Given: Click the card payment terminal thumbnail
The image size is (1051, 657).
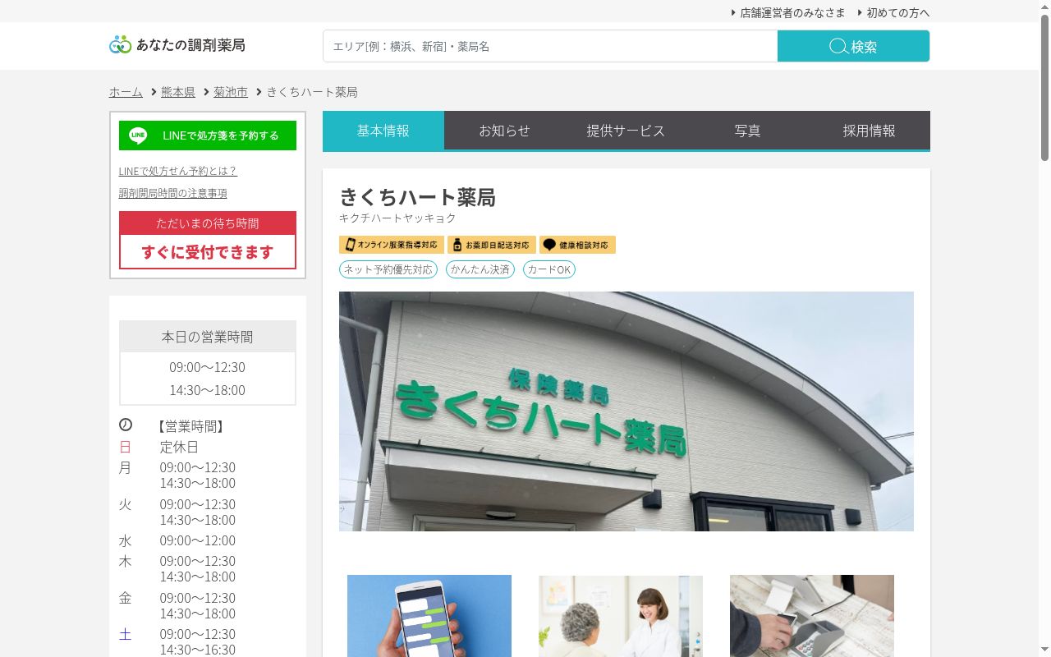Looking at the screenshot, I should click(812, 616).
